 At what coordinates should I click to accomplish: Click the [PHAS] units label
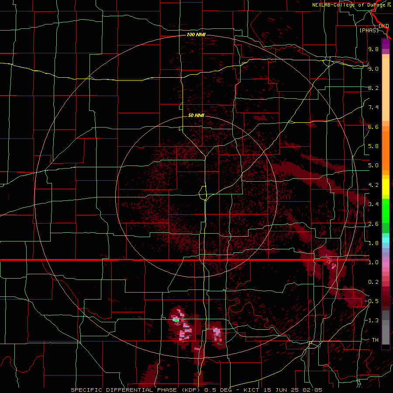[x=369, y=30]
